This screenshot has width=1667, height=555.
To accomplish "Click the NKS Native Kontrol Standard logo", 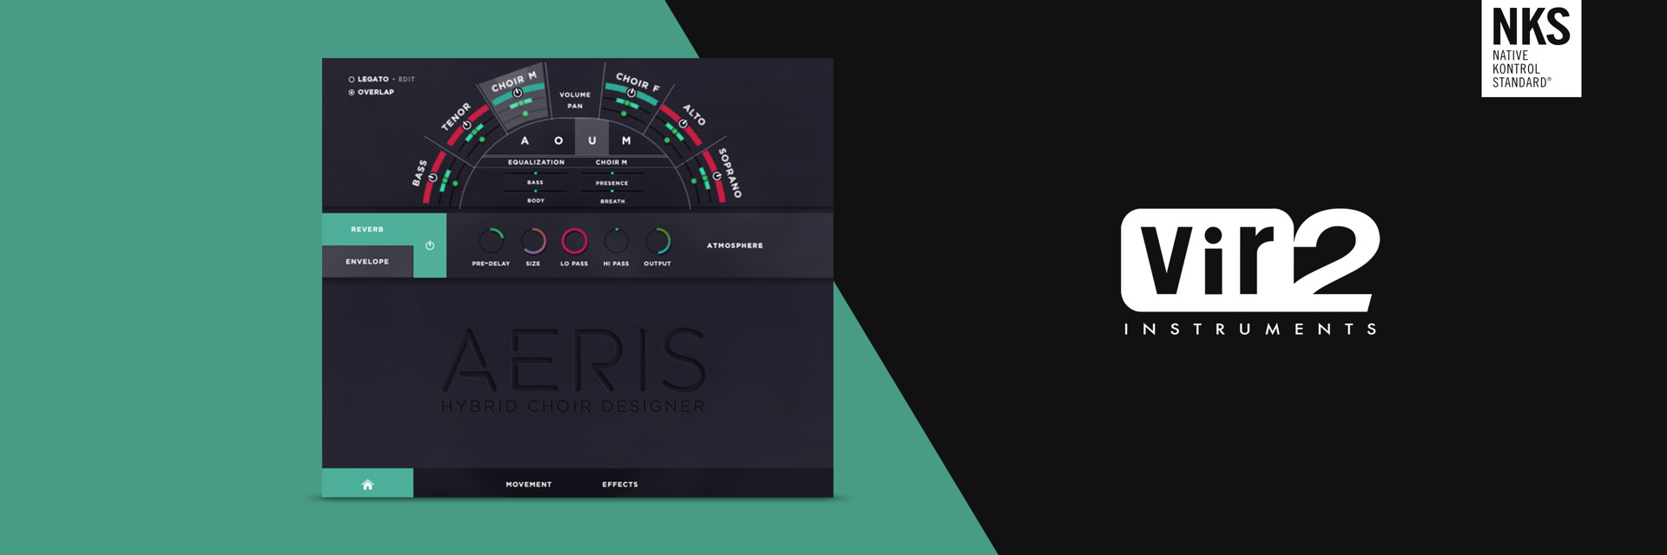I will (1531, 48).
